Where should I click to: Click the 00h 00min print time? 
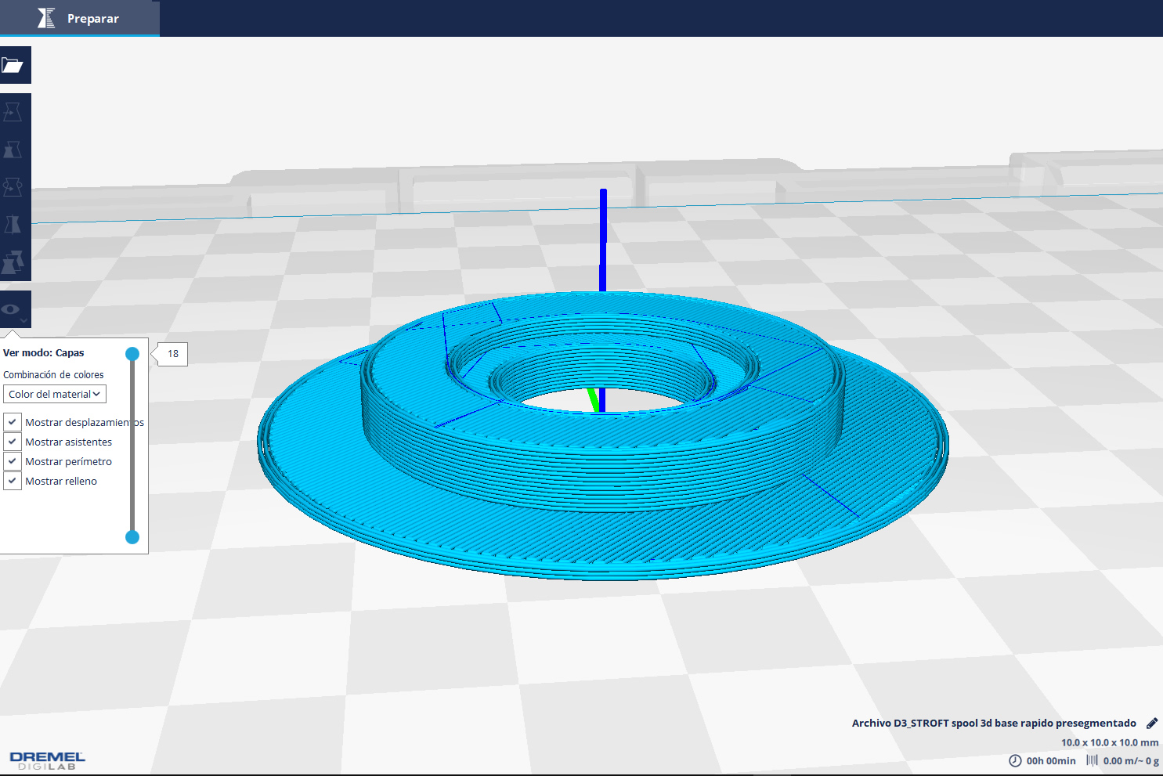click(1051, 760)
